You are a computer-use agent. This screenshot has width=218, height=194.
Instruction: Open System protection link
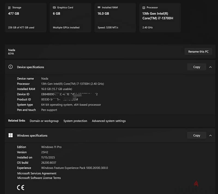click(75, 121)
